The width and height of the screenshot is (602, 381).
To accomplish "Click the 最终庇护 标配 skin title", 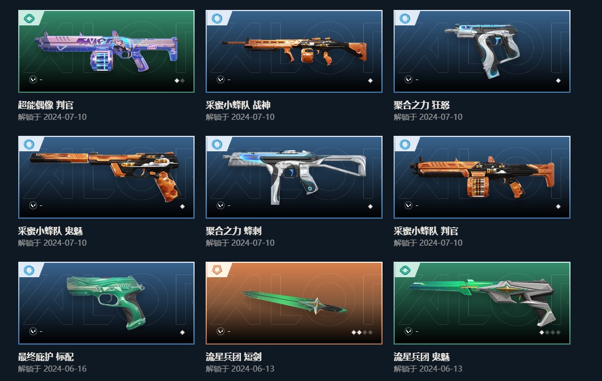I will tap(46, 357).
